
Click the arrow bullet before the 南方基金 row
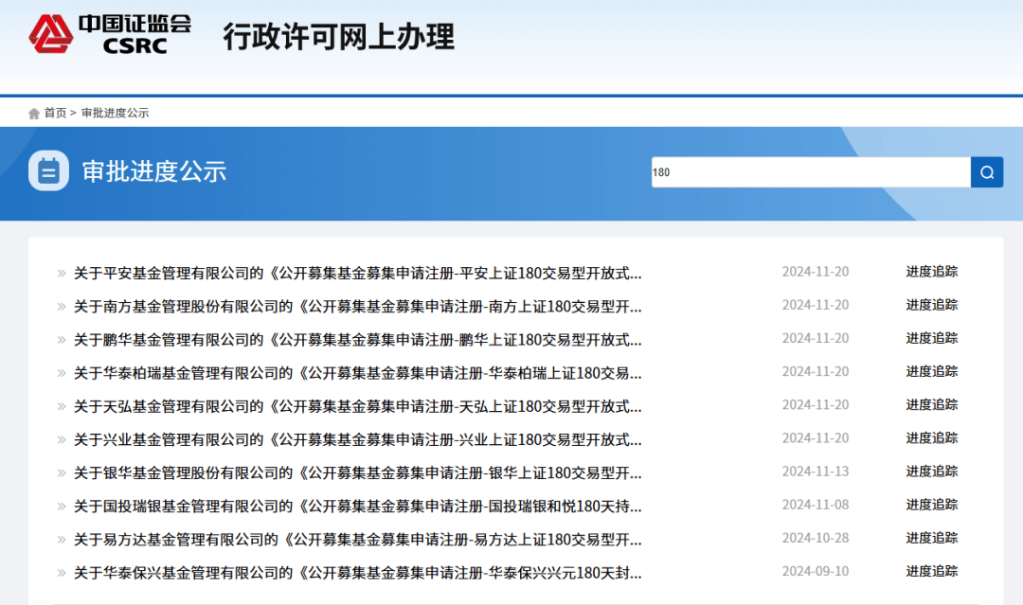pyautogui.click(x=62, y=307)
